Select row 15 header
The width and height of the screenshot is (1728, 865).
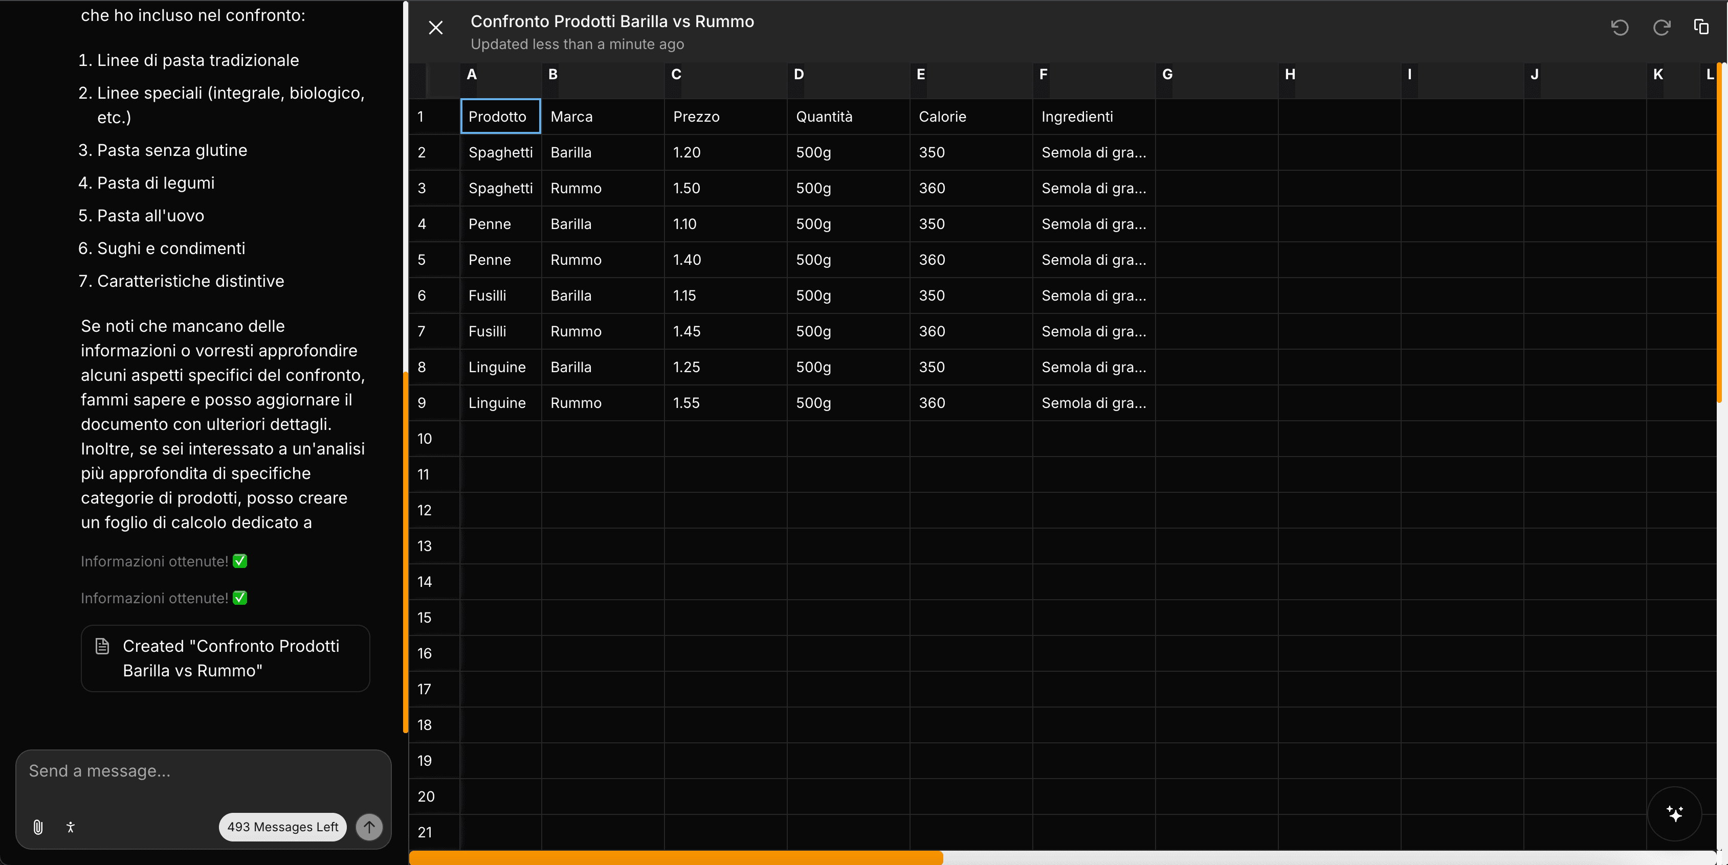coord(435,618)
